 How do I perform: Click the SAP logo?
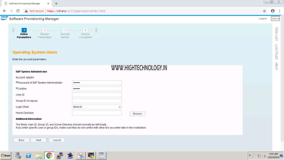coord(4,19)
